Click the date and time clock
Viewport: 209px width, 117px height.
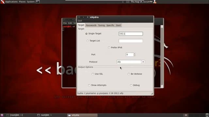[x=141, y=2]
